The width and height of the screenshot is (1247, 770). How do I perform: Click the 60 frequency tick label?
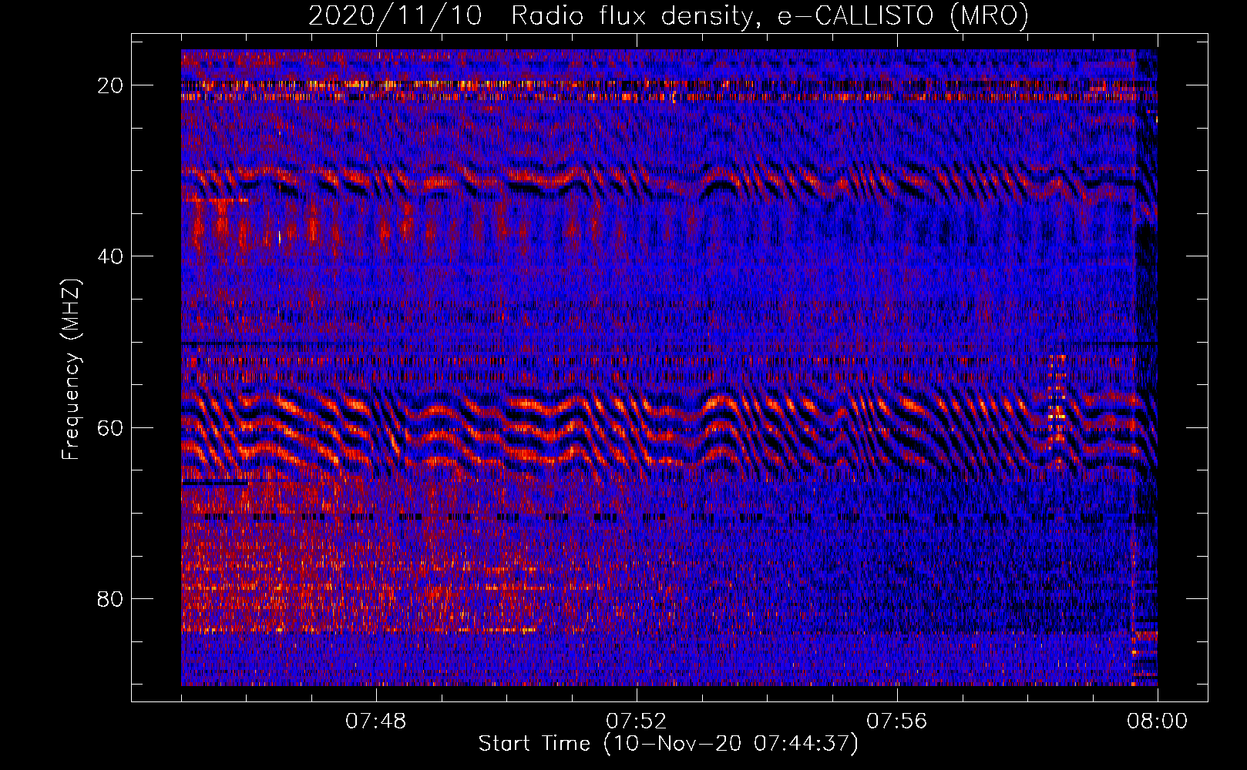(111, 427)
